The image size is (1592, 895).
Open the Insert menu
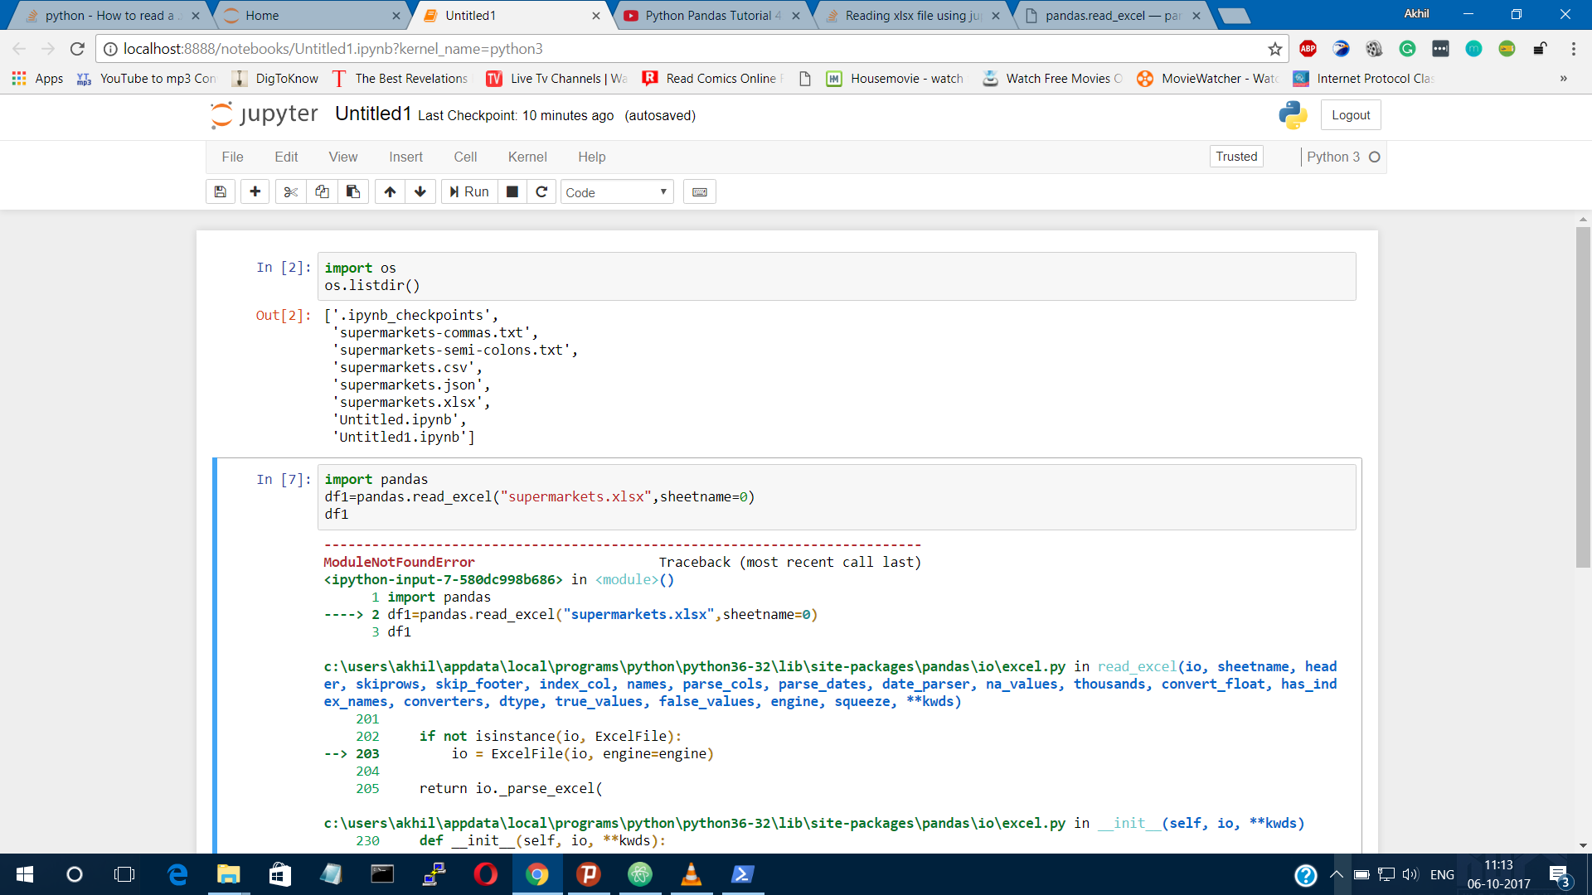405,157
